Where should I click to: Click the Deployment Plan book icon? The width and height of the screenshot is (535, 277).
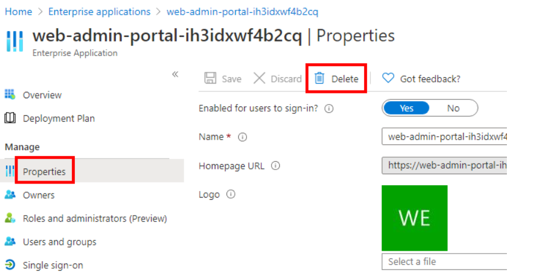10,118
